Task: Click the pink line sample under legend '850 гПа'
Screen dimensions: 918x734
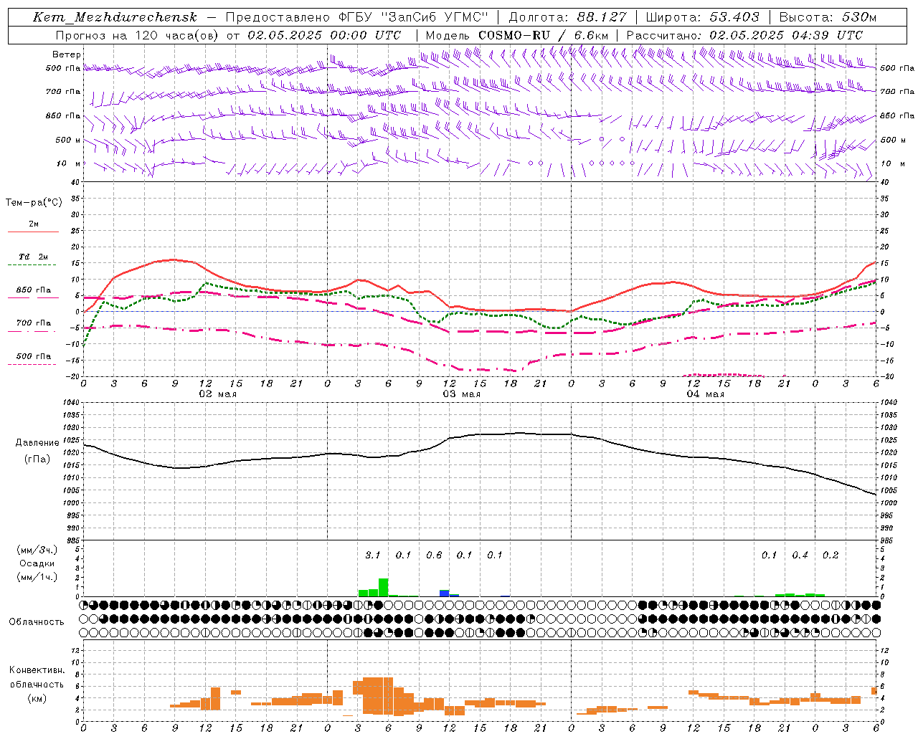Action: coord(33,298)
